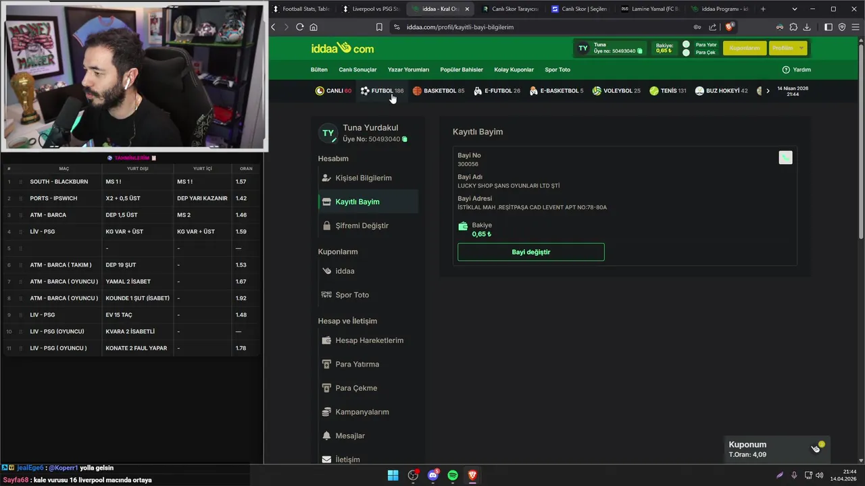This screenshot has height=486, width=865.
Task: Switch to Football Stats browser tab
Action: [301, 9]
